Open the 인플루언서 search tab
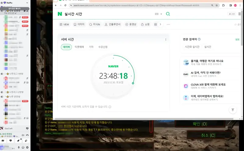The image size is (244, 151). [x=113, y=24]
